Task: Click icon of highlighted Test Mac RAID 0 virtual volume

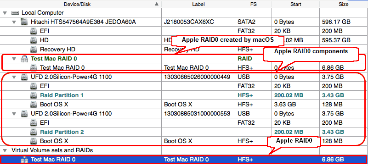Action: click(x=24, y=160)
